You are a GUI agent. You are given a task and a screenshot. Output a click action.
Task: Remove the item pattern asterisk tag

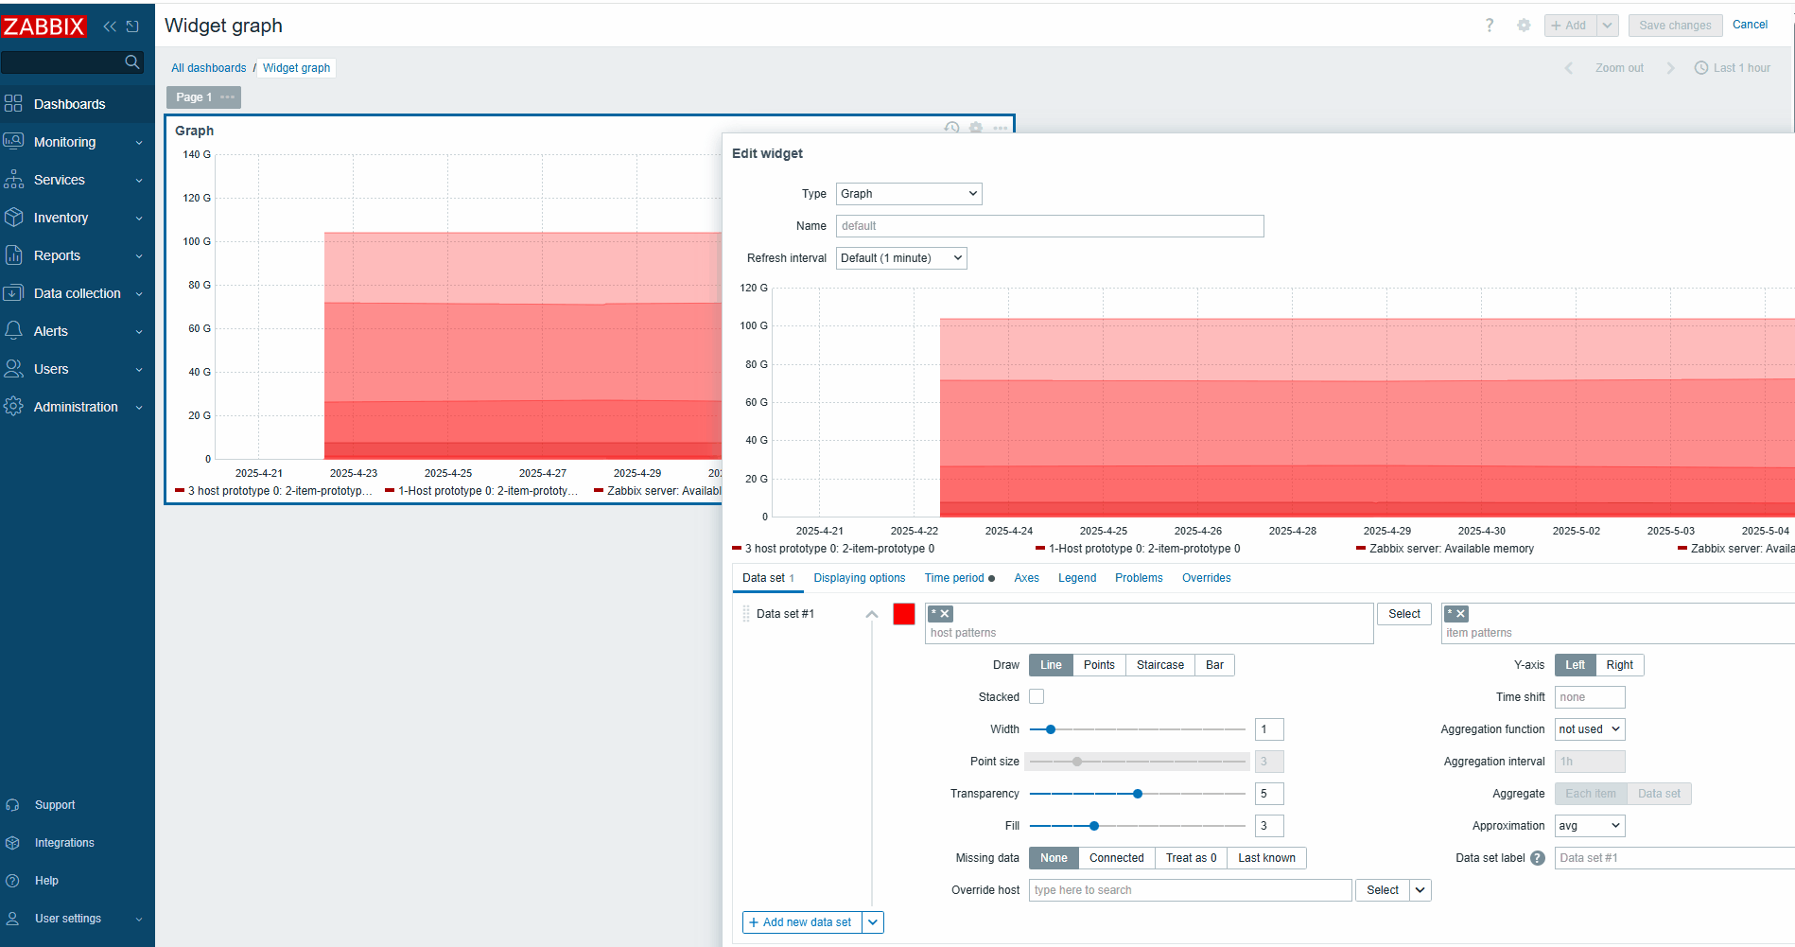(x=1461, y=614)
